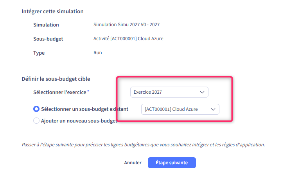
Task: Select the existing sous-budget radio button
Action: (36, 109)
